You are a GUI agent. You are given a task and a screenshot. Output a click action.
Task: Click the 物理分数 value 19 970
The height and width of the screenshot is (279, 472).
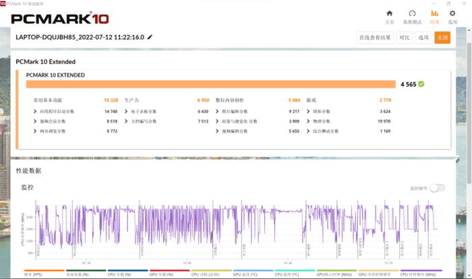(384, 121)
